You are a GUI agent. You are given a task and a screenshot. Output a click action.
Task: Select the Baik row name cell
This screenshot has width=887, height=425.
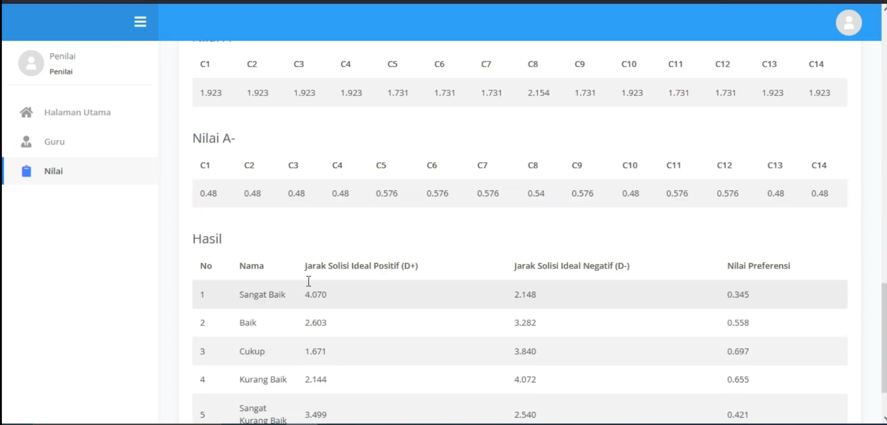coord(248,322)
